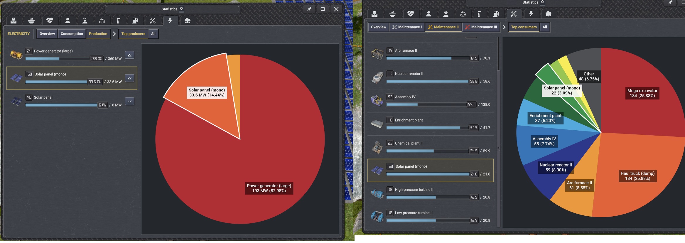Open the Maintenance II tab

click(x=443, y=27)
